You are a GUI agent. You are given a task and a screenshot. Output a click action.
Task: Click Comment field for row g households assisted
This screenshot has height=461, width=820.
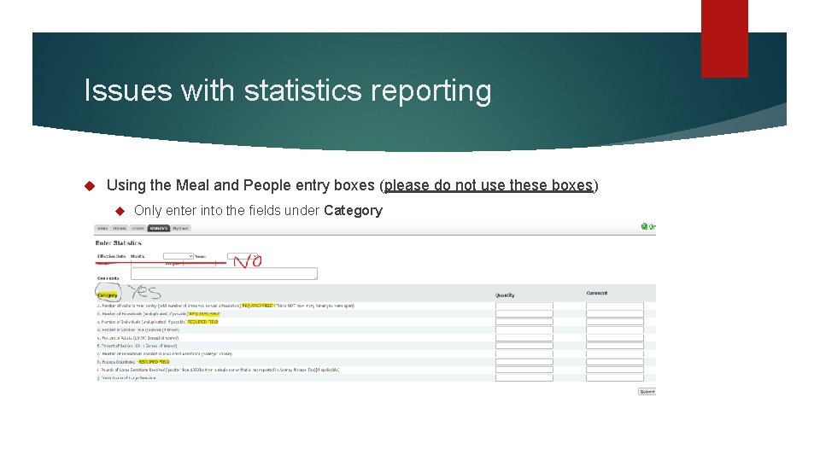click(614, 353)
